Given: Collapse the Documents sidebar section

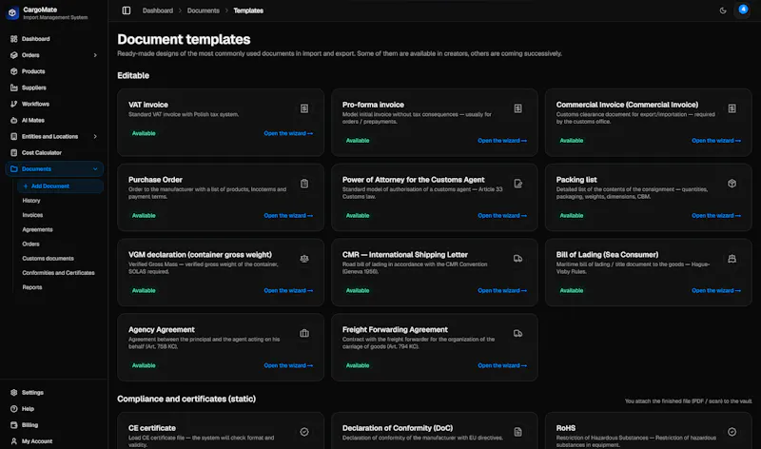Looking at the screenshot, I should [95, 169].
